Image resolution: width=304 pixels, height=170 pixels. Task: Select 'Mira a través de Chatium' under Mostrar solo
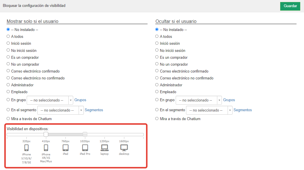click(8, 119)
